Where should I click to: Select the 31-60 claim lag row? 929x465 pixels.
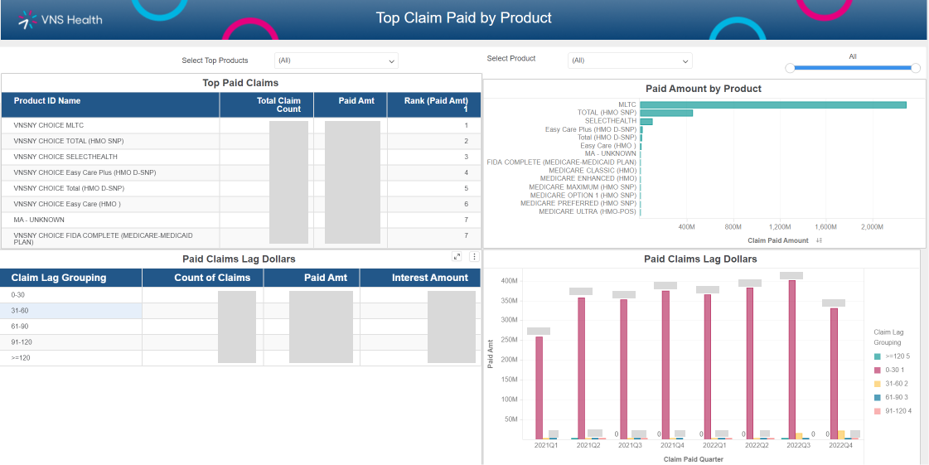[240, 310]
